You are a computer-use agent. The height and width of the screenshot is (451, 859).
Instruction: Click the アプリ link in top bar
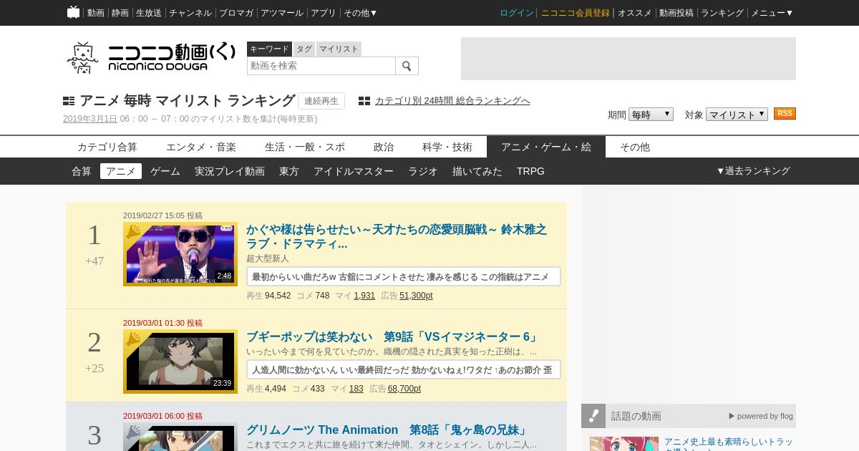click(324, 13)
